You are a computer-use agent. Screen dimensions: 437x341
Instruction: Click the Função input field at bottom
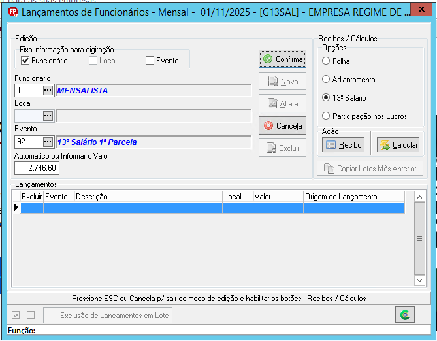click(x=235, y=331)
